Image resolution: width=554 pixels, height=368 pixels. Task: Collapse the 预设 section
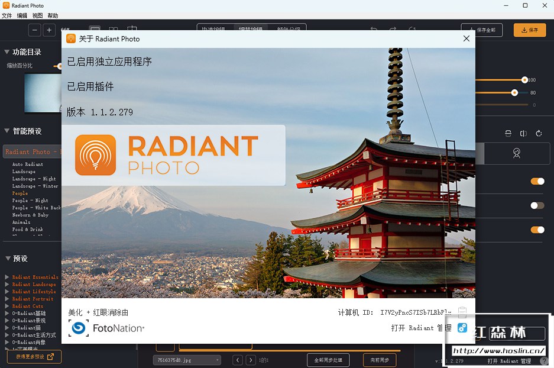[8, 258]
